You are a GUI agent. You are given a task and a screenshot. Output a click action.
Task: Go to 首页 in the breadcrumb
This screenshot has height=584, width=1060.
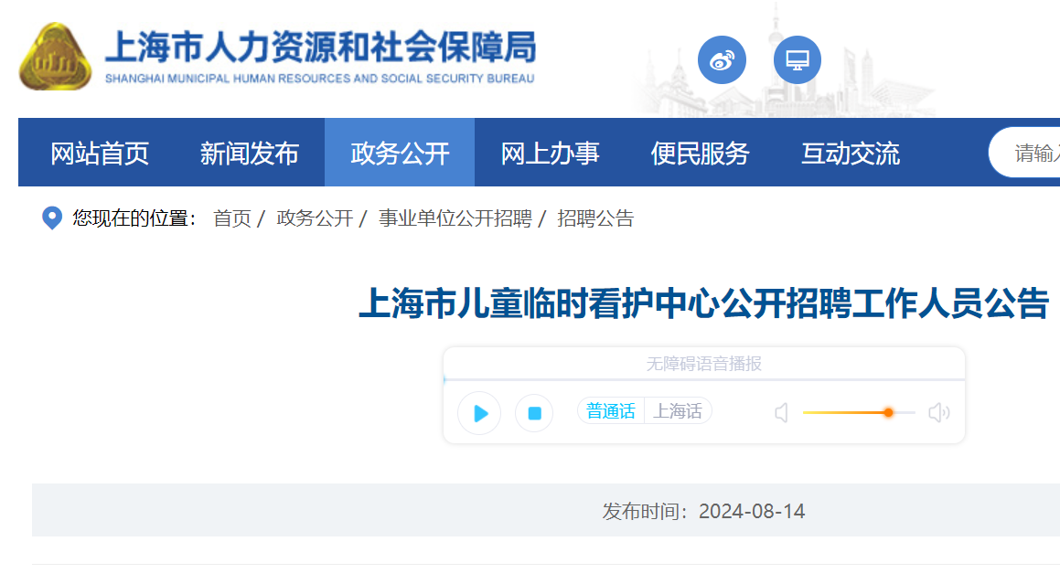[x=232, y=218]
